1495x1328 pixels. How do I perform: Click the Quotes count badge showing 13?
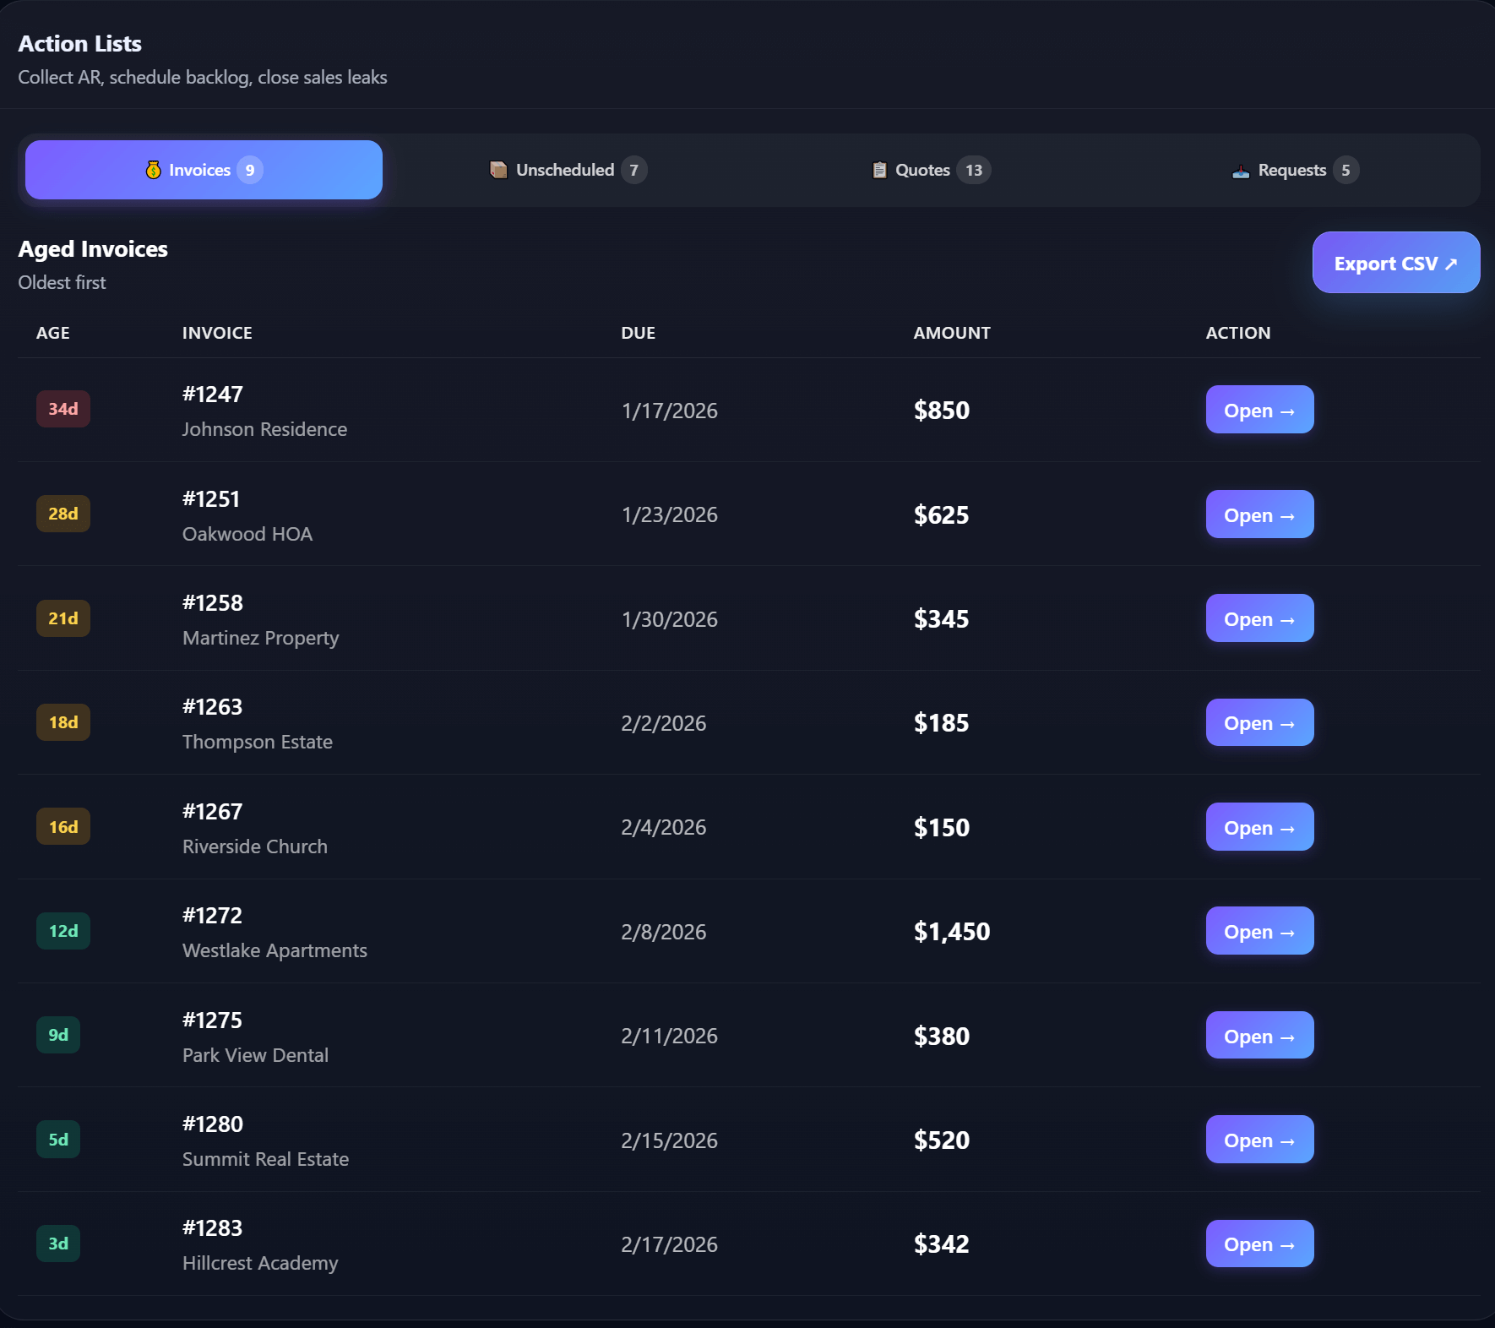[x=973, y=170]
